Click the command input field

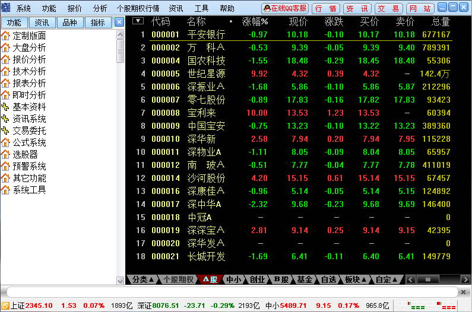232,292
